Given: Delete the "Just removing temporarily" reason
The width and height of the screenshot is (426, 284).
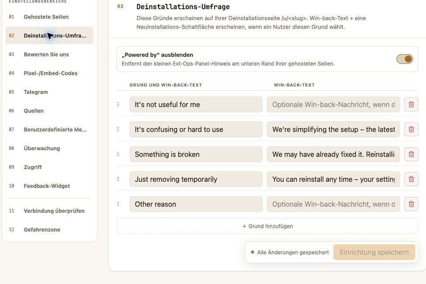Looking at the screenshot, I should pyautogui.click(x=411, y=179).
